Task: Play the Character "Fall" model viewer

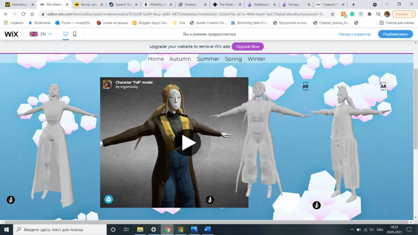Action: point(188,143)
